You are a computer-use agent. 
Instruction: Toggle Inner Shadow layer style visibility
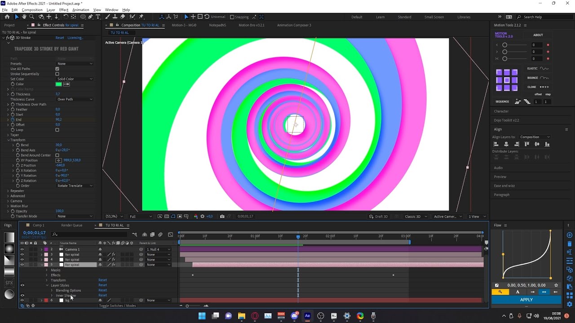[x=22, y=295]
